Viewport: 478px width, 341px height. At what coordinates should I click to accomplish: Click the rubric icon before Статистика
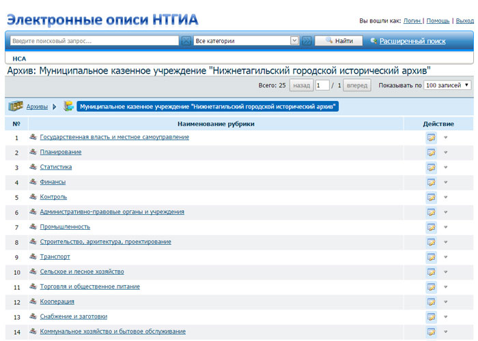[x=33, y=166]
